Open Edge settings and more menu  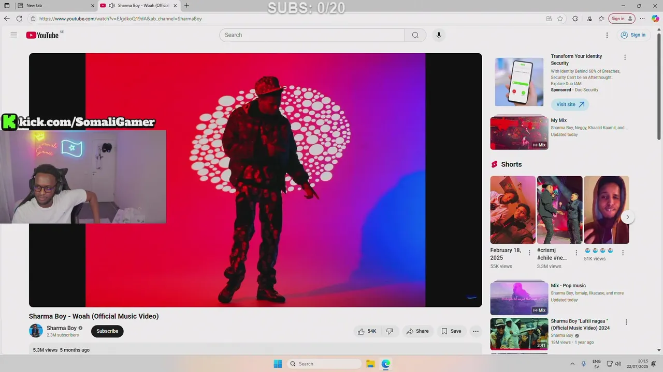pyautogui.click(x=642, y=19)
